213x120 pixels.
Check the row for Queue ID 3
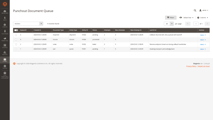point(16,40)
